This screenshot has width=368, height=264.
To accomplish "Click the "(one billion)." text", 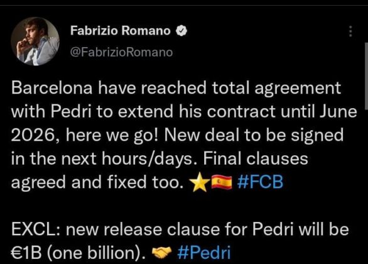I will [97, 253].
